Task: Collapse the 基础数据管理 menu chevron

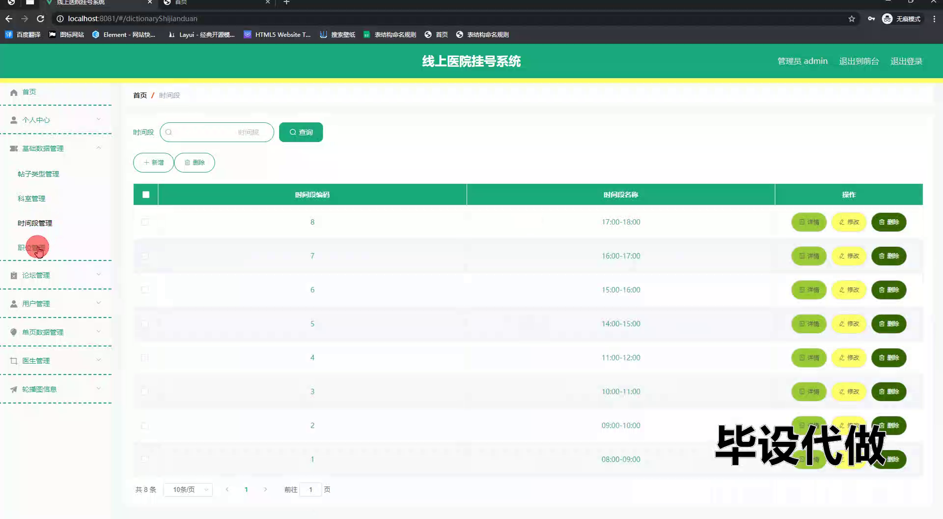Action: 99,148
